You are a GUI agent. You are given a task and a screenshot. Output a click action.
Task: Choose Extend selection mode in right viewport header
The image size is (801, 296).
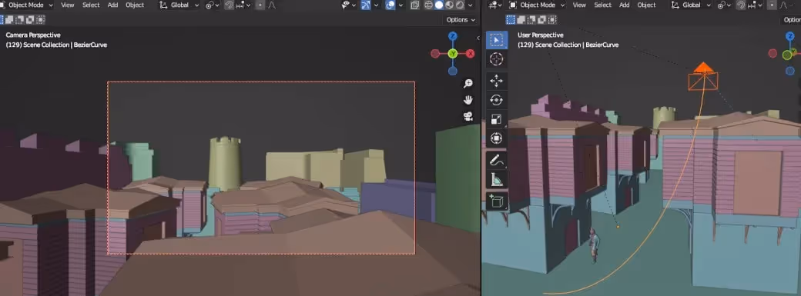(x=521, y=20)
